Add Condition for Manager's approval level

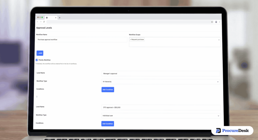click(108, 90)
